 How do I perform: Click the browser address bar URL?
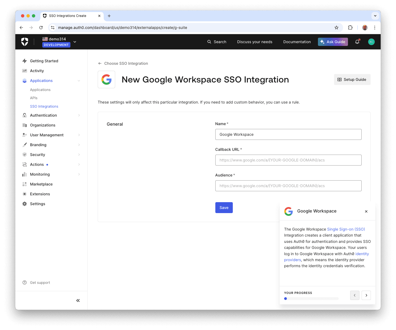(x=123, y=28)
